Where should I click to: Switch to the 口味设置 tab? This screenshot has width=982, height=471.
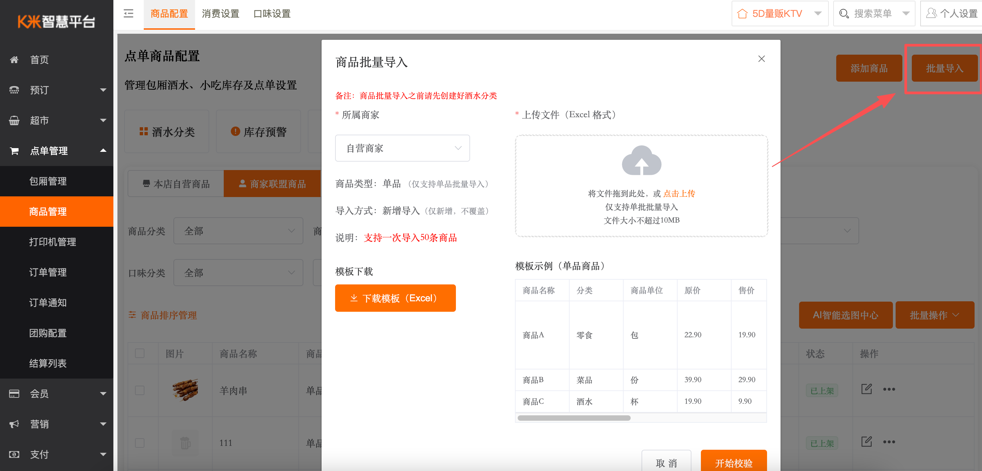tap(272, 14)
